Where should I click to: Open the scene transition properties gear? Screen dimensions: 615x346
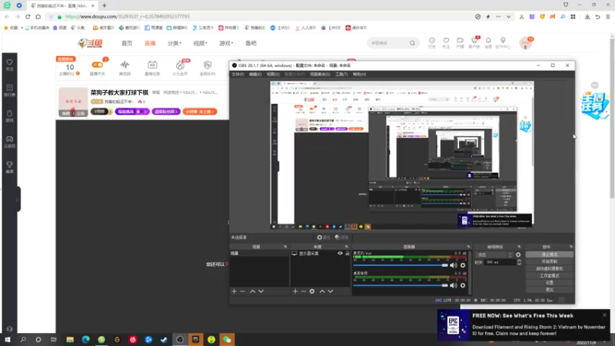pyautogui.click(x=518, y=255)
